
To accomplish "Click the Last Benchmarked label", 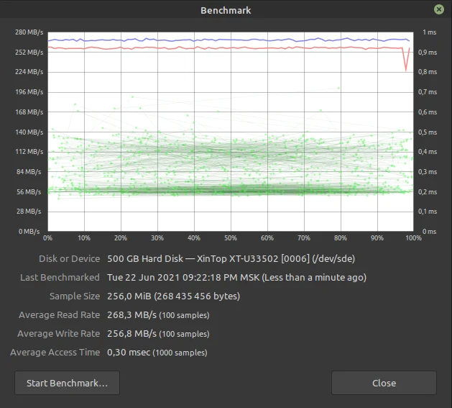I will coord(60,277).
